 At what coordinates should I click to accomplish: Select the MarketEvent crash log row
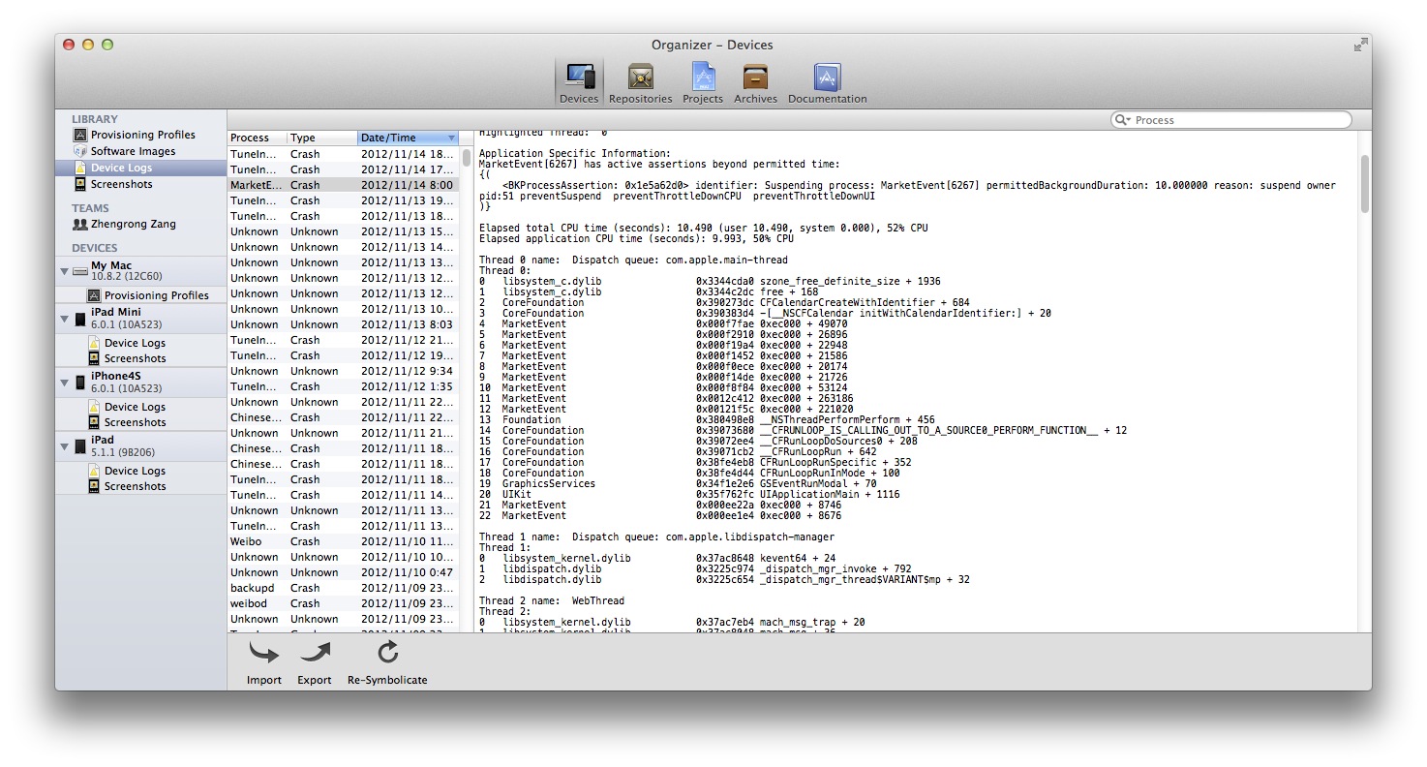[344, 185]
